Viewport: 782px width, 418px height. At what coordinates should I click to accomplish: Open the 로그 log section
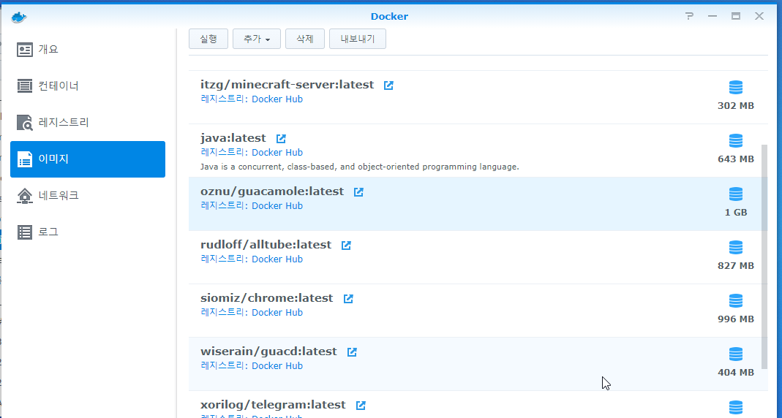[x=88, y=232]
